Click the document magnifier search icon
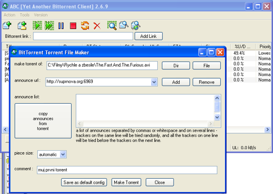This screenshot has height=194, width=273. tap(124, 25)
